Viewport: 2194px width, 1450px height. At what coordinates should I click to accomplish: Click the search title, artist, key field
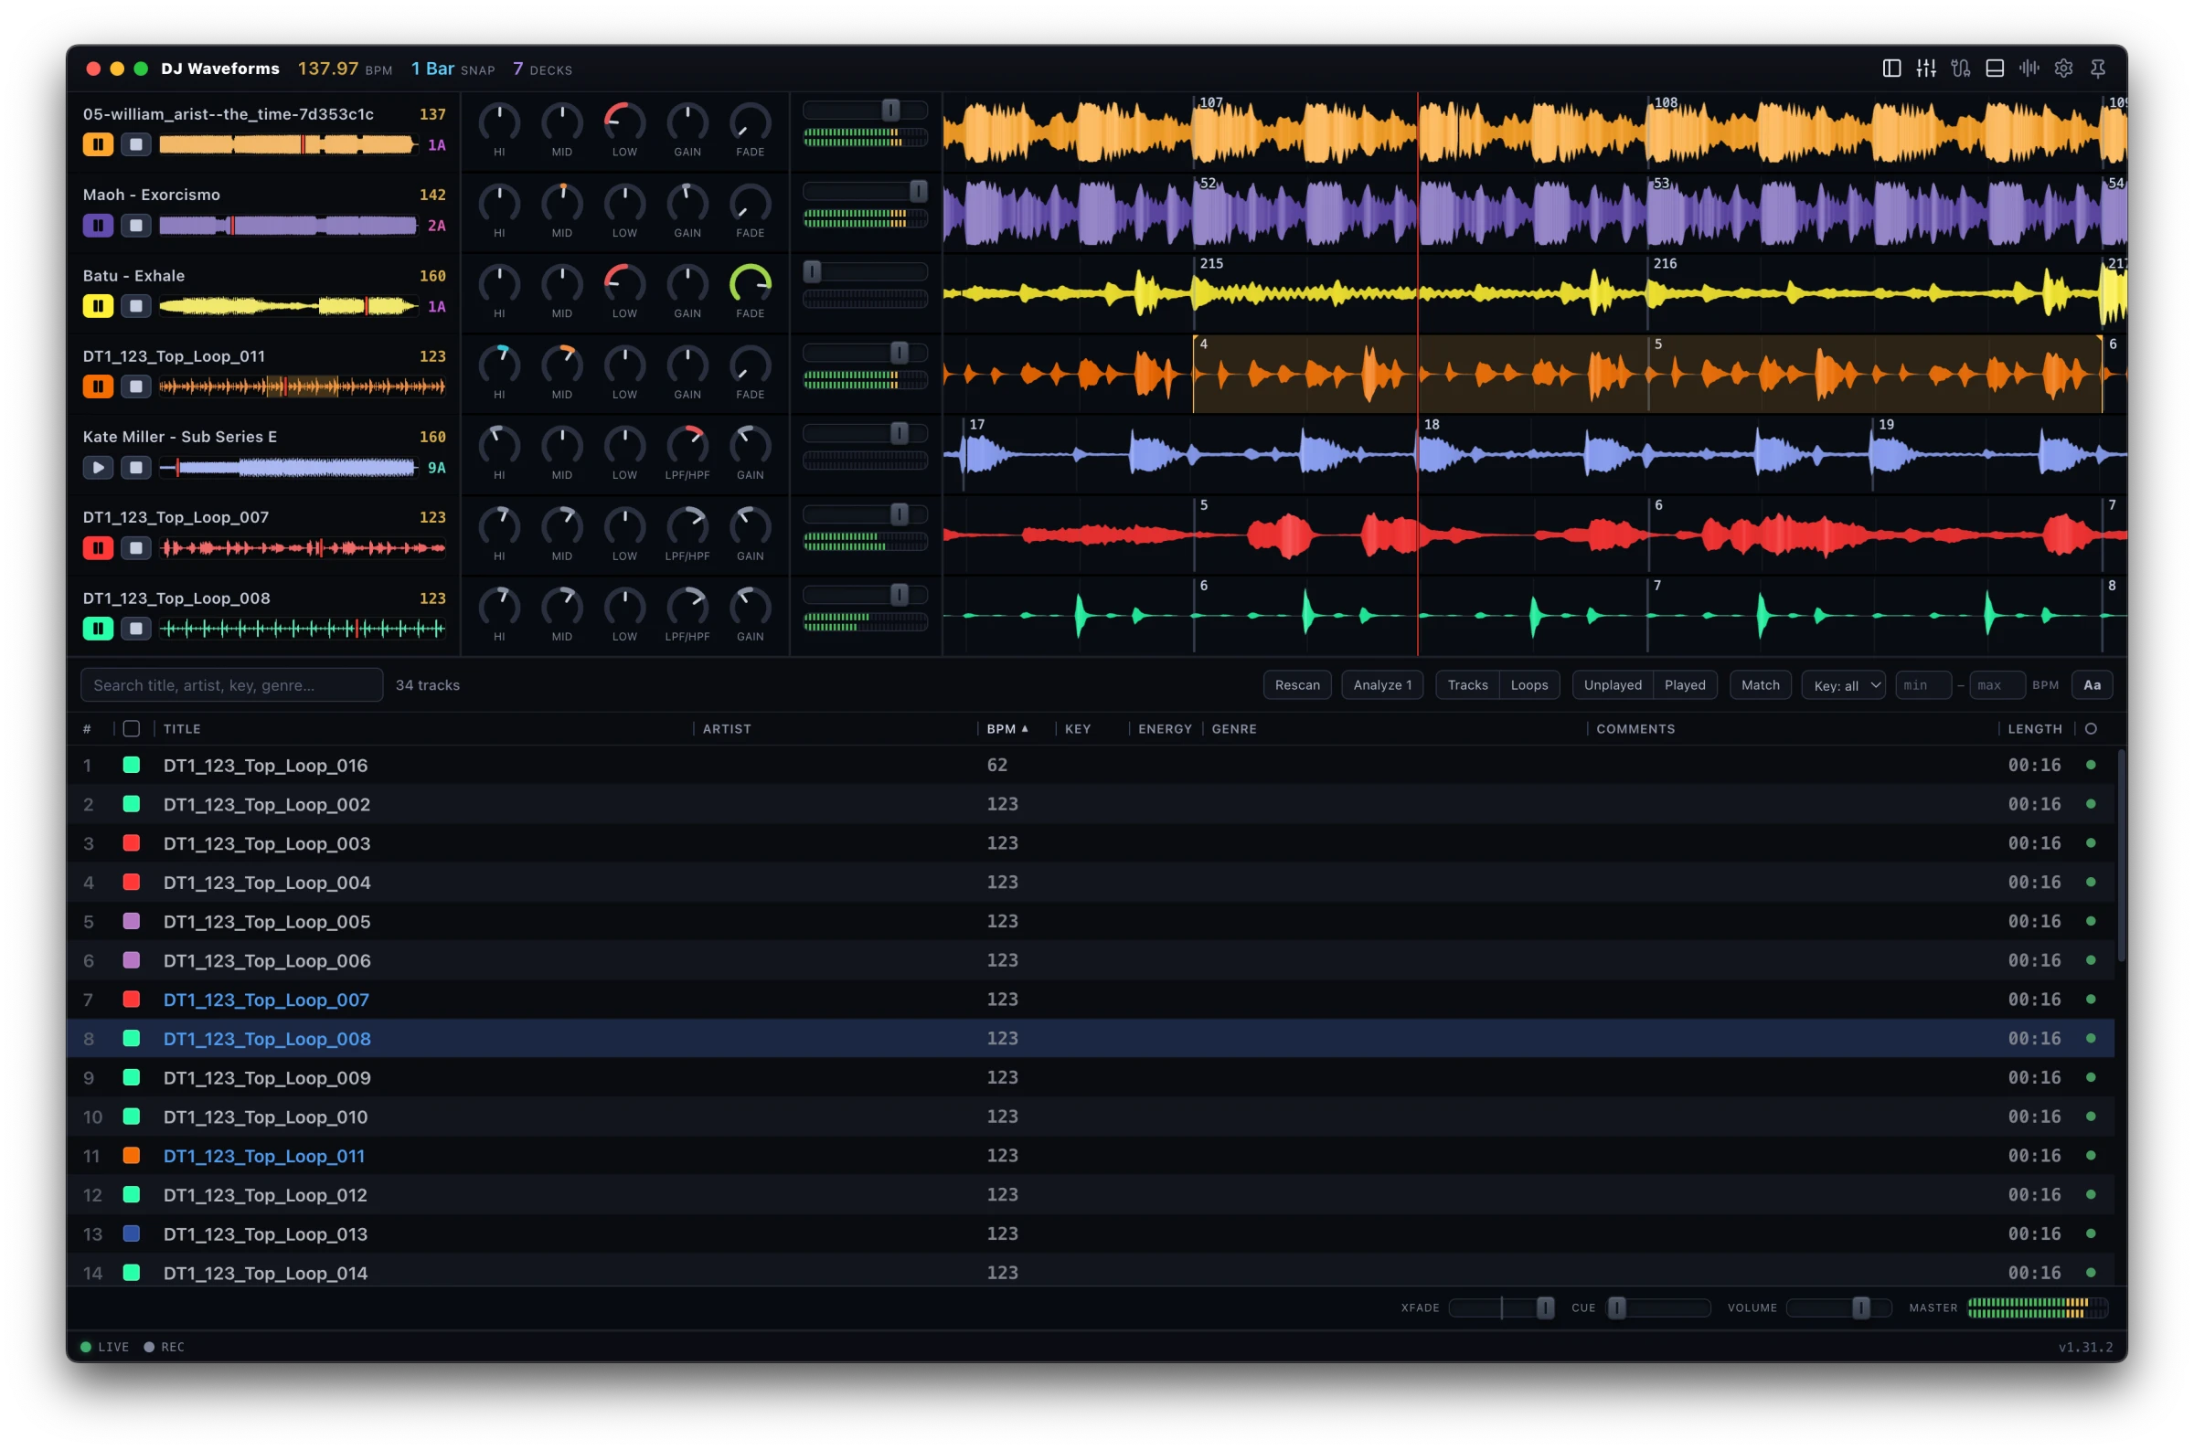click(x=231, y=685)
